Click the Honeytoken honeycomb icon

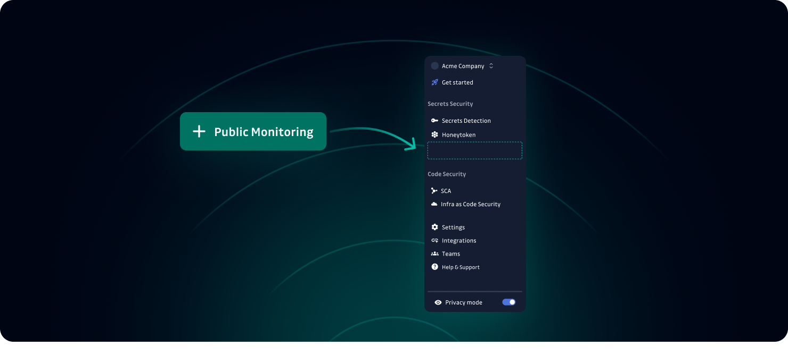pos(434,134)
